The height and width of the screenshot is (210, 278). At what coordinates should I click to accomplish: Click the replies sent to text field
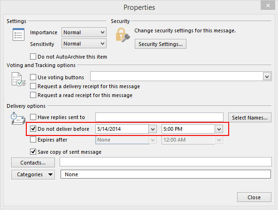[x=159, y=117]
